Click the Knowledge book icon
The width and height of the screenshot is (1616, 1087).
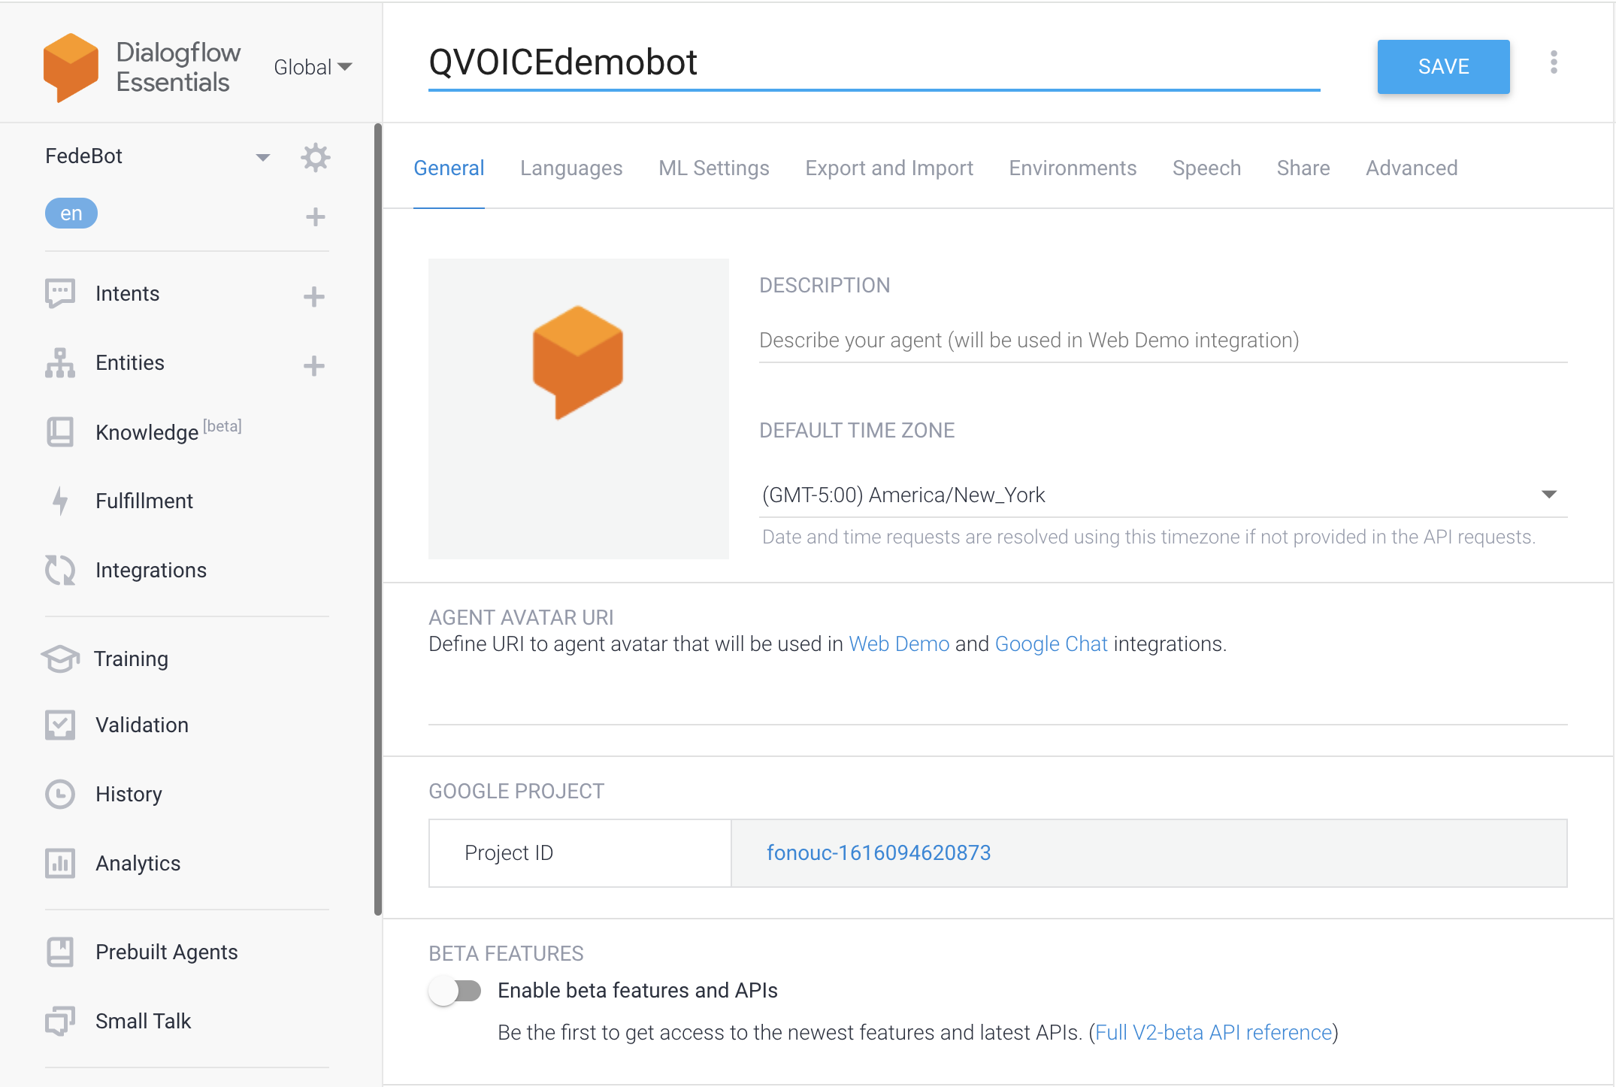(60, 432)
